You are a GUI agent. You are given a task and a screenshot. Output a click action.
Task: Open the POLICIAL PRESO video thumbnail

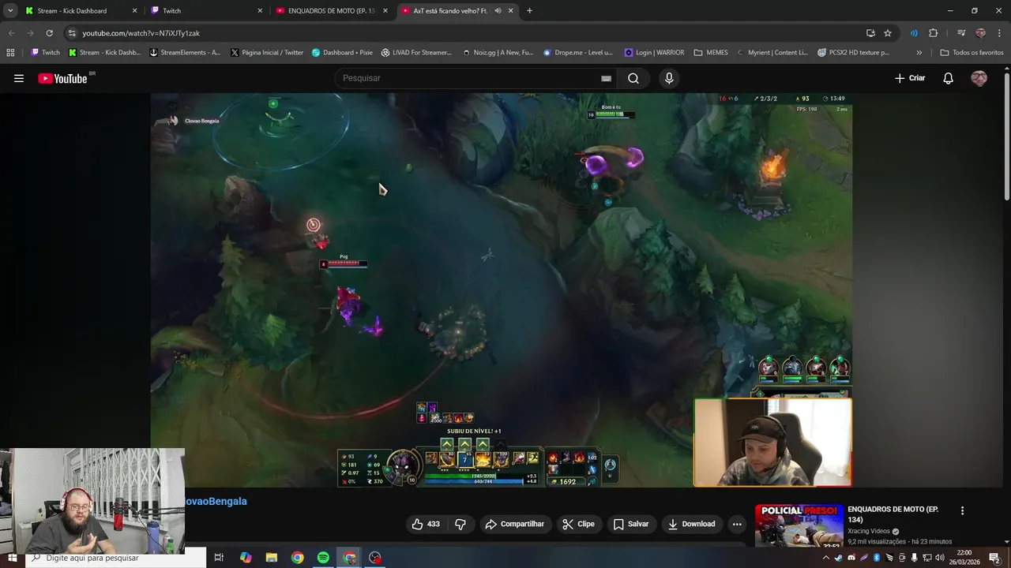(799, 525)
